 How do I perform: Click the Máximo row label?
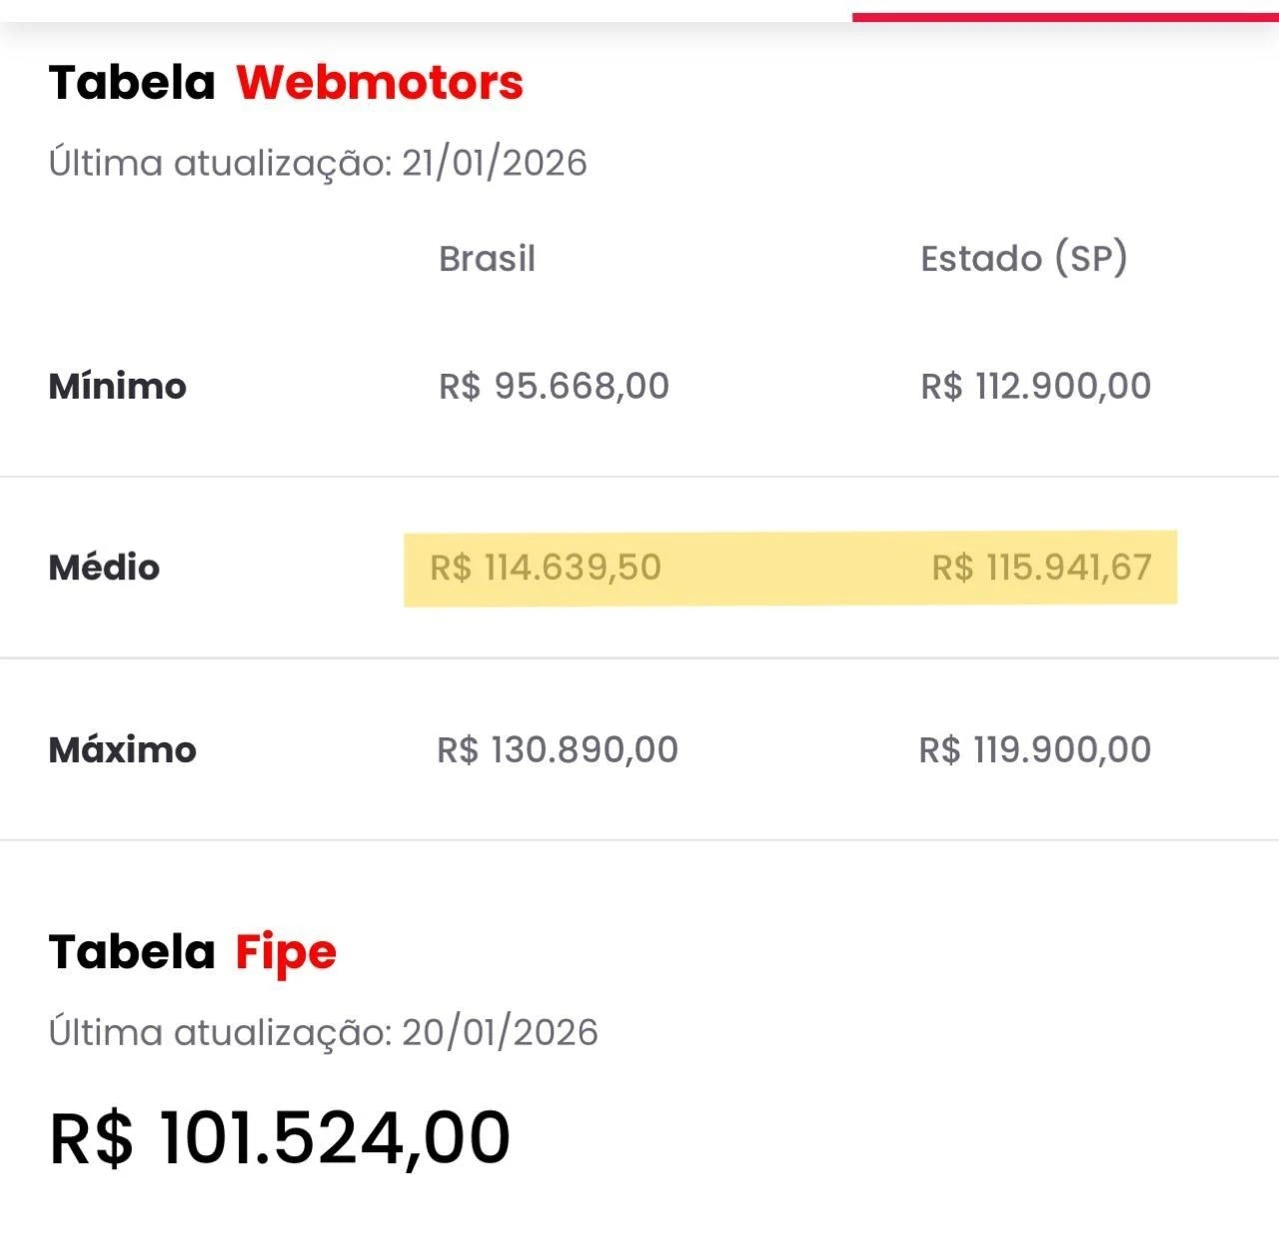coord(122,749)
